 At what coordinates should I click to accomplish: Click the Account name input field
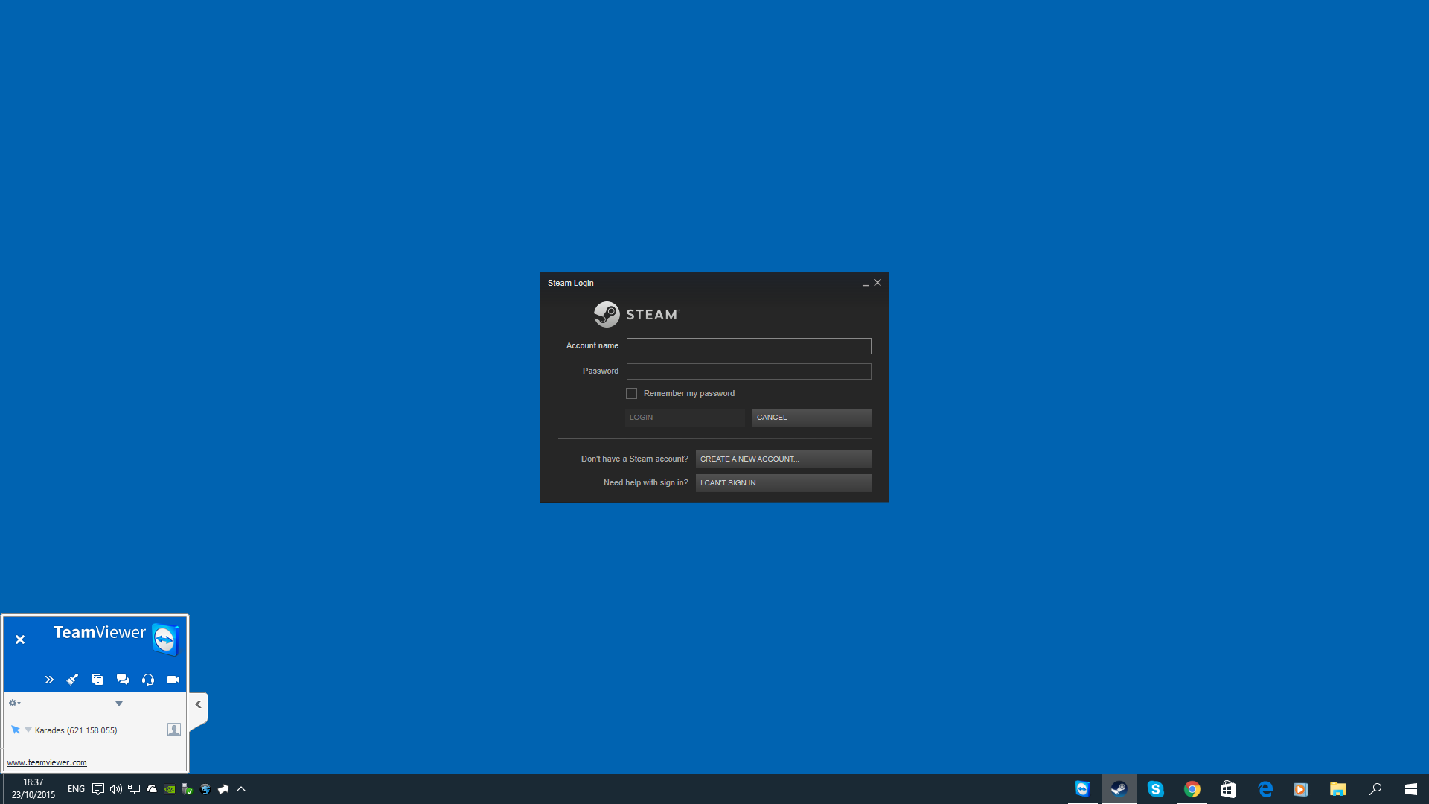748,346
